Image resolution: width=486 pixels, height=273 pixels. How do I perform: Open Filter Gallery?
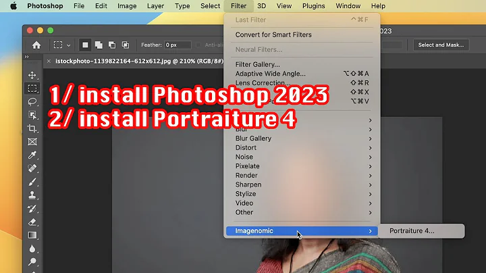(302, 64)
